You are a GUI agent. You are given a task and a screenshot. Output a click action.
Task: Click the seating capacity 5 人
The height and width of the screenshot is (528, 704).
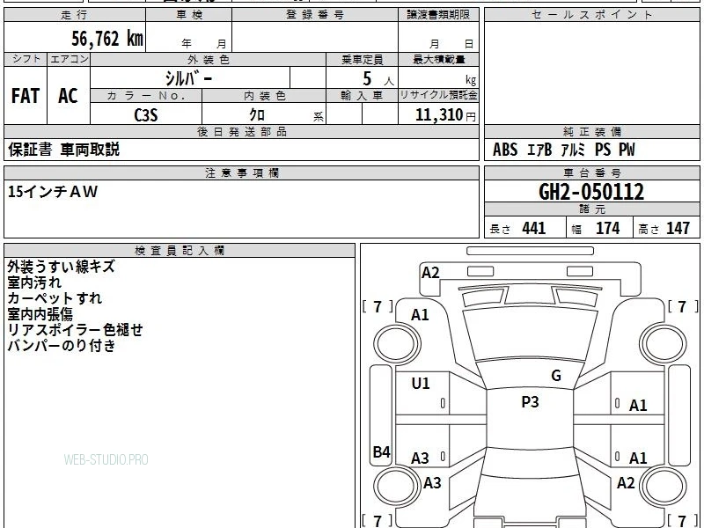(378, 79)
